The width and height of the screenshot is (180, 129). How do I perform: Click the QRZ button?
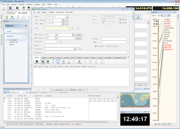78,28
